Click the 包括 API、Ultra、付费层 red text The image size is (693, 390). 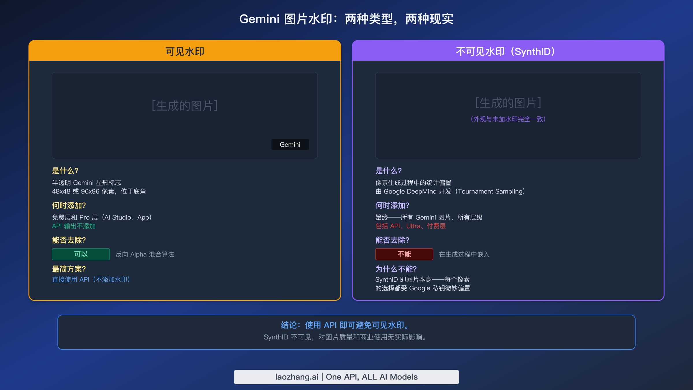410,226
